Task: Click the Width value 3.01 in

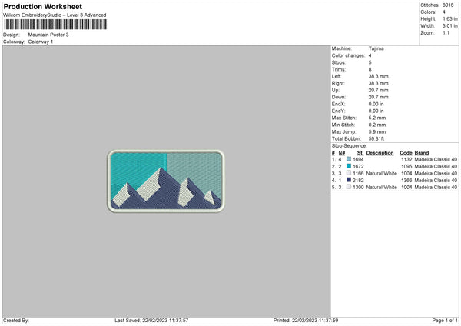Action: [x=450, y=26]
